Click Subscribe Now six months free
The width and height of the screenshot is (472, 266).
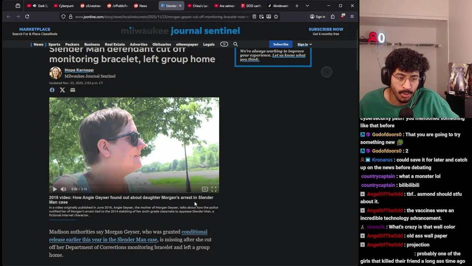(326, 31)
